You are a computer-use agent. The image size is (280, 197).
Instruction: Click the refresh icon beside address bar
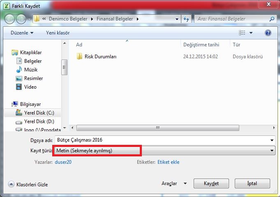[x=186, y=19]
